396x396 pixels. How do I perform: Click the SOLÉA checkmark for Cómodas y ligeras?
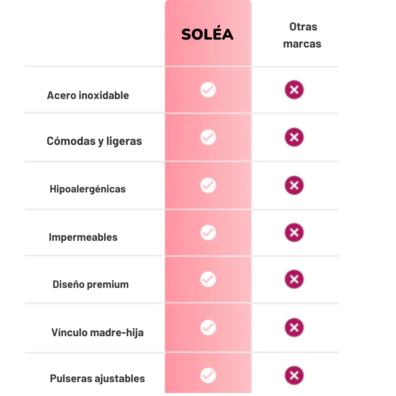208,137
